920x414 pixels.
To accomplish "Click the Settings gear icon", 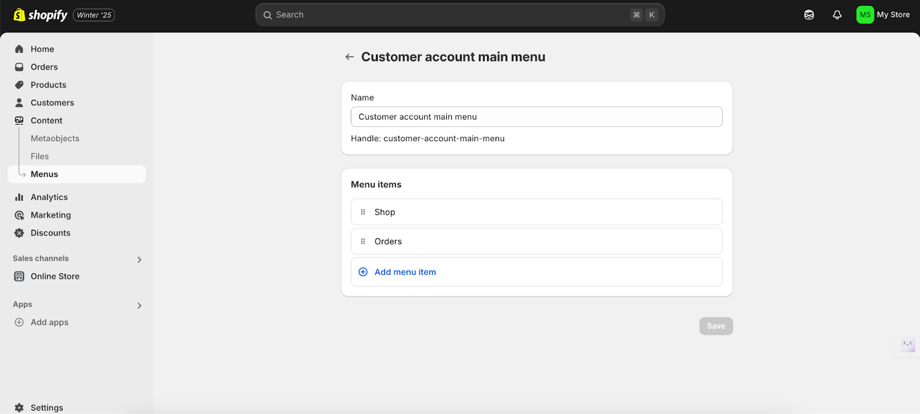I will (x=19, y=408).
